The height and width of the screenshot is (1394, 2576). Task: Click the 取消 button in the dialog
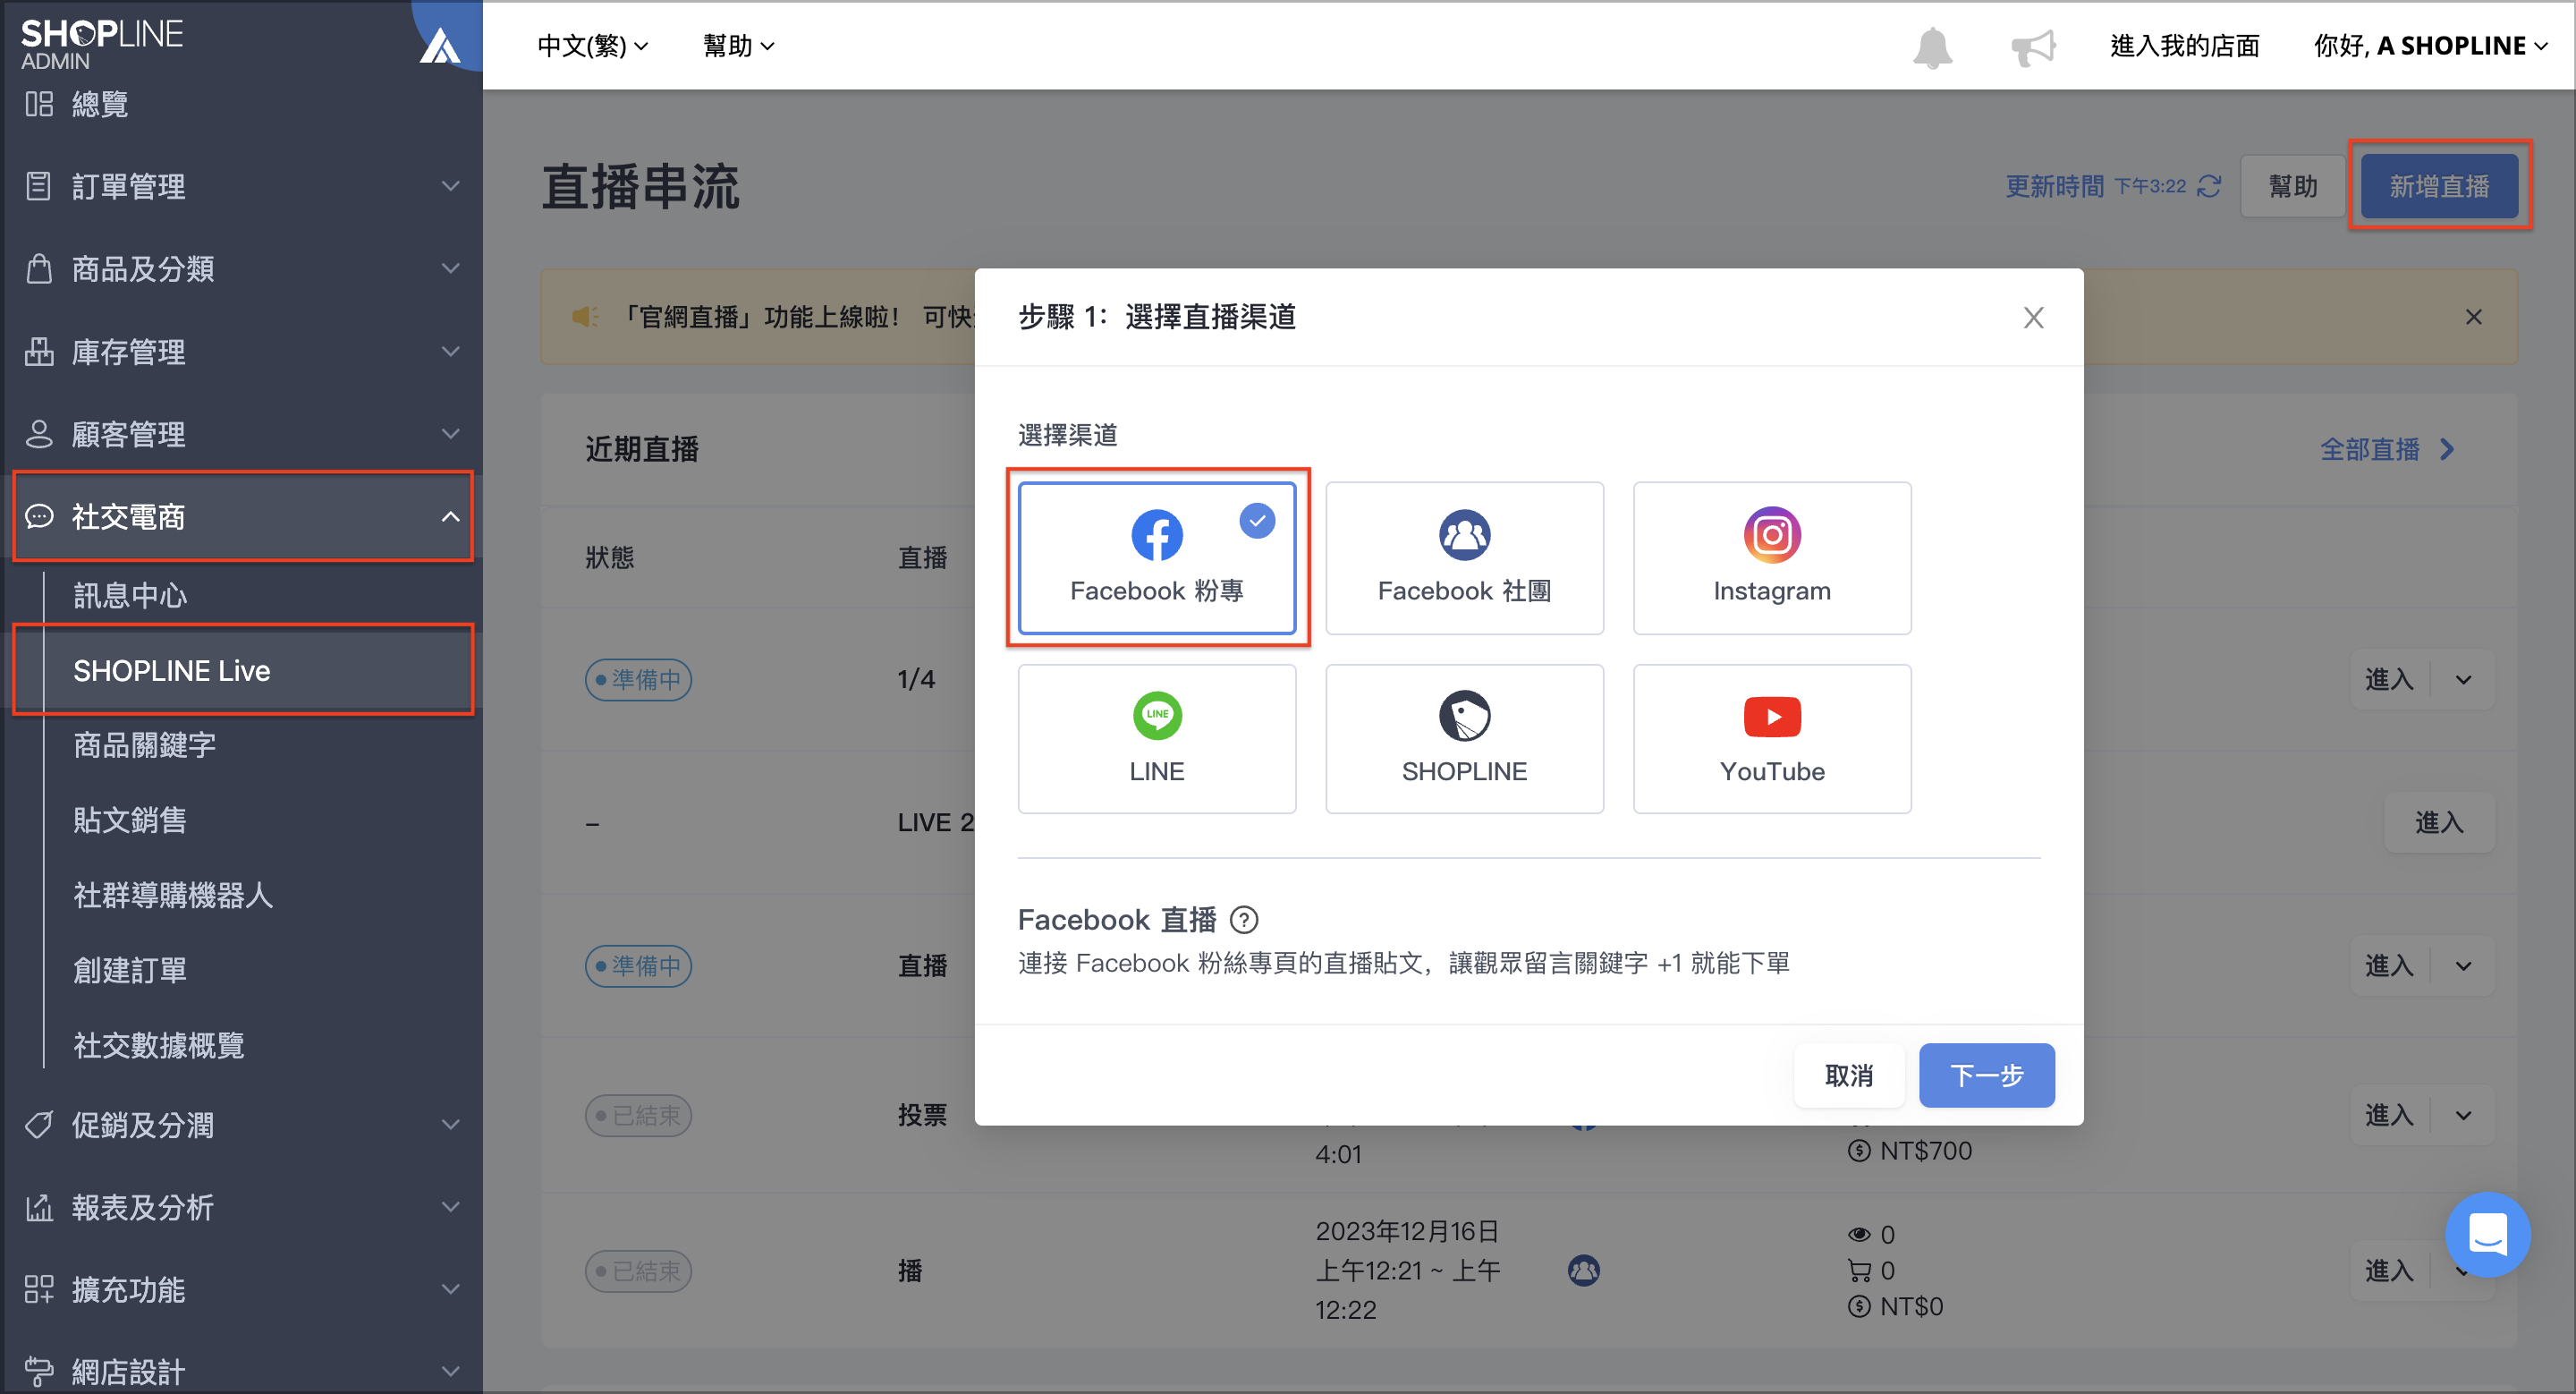(1848, 1075)
